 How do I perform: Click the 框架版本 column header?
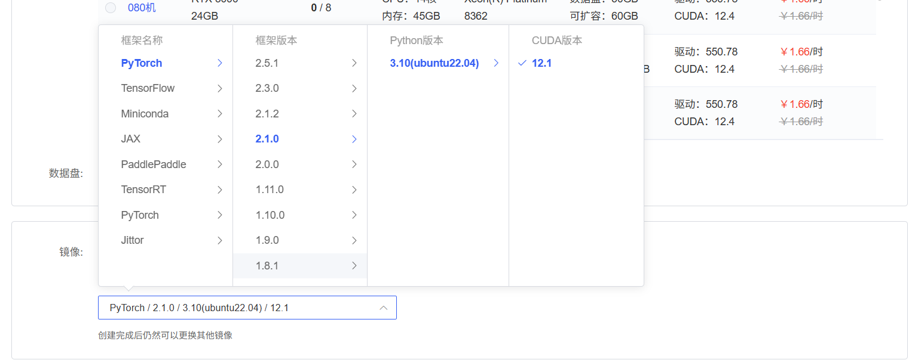tap(276, 41)
